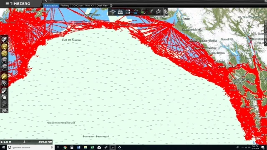
Task: Click the Giacomini Seamount label
Action: point(61,122)
